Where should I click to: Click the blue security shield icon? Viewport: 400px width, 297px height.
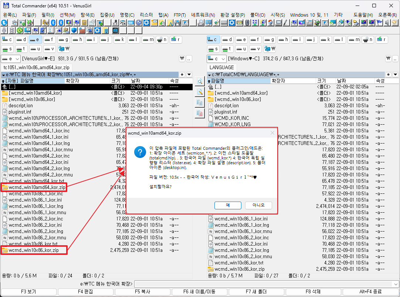[74, 31]
